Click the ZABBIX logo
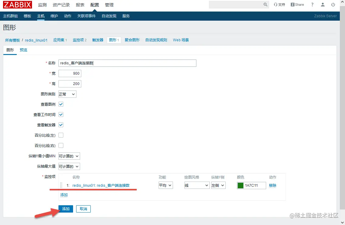This screenshot has width=345, height=225. tap(17, 5)
